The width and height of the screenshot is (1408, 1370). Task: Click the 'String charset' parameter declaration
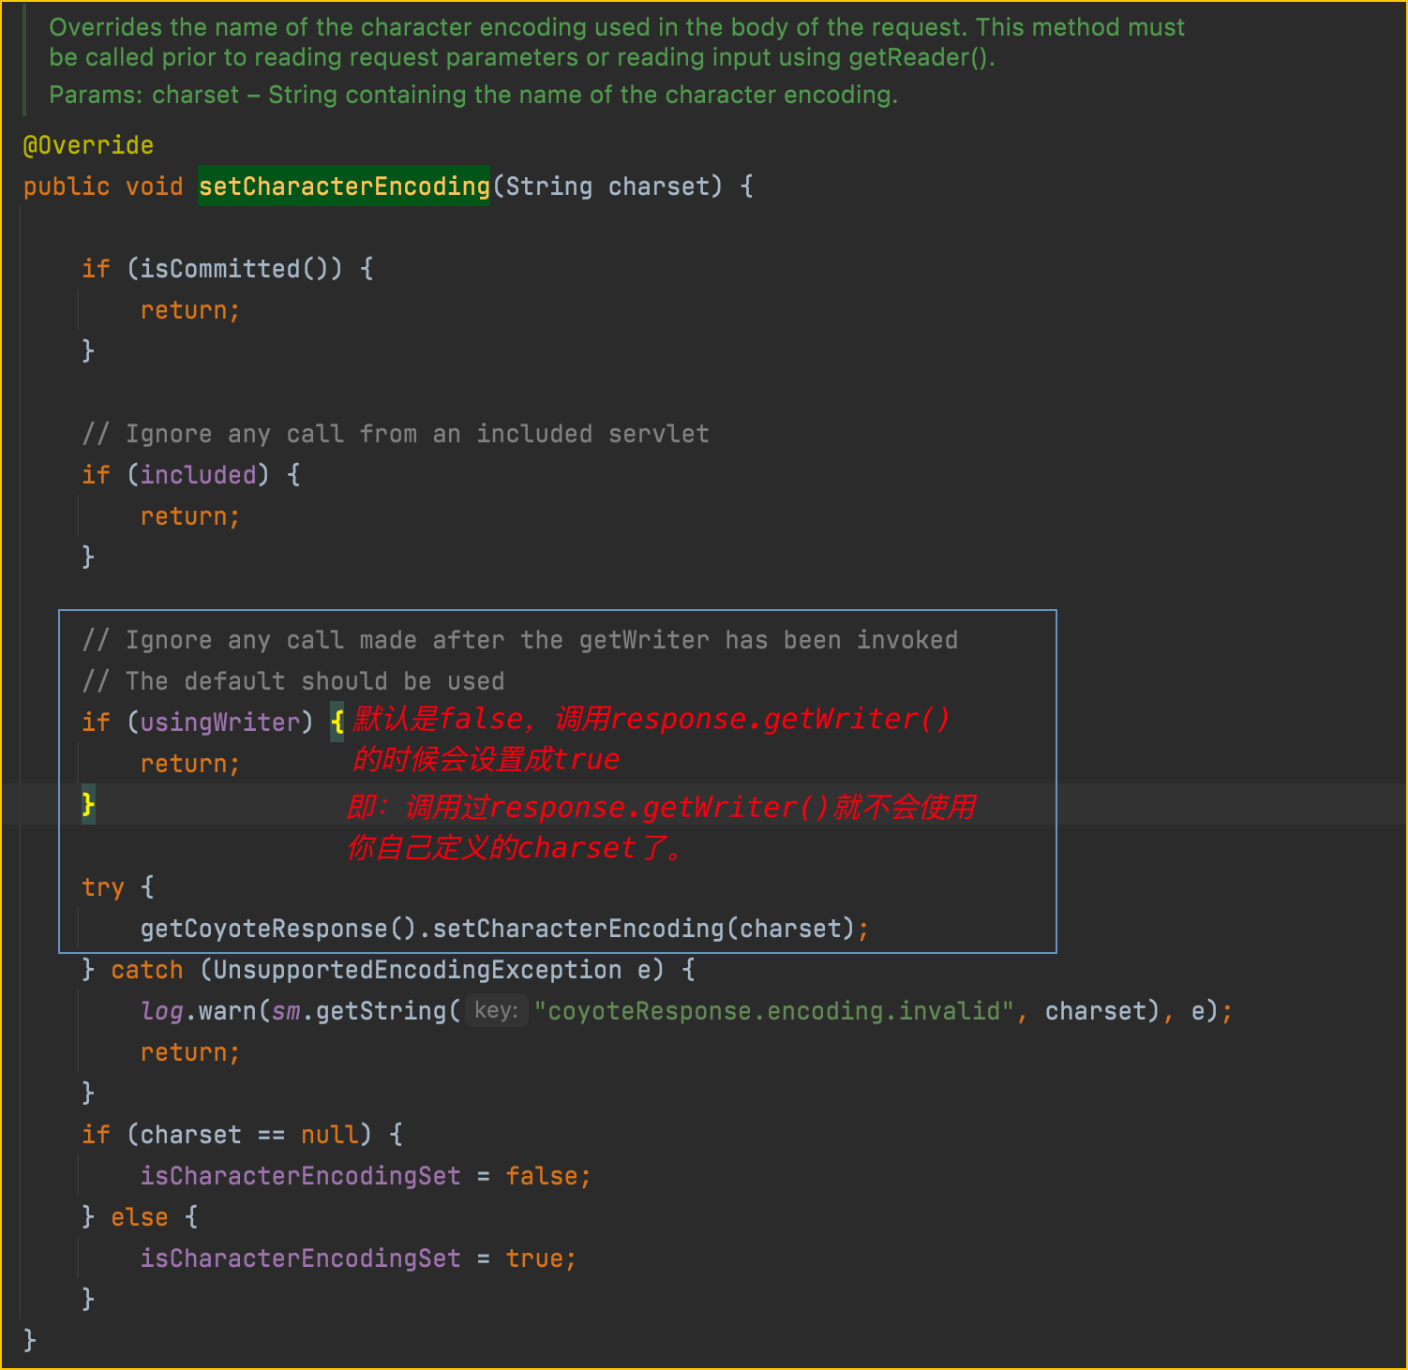[607, 186]
